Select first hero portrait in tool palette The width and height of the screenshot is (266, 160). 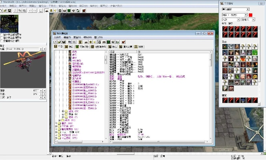click(x=224, y=46)
